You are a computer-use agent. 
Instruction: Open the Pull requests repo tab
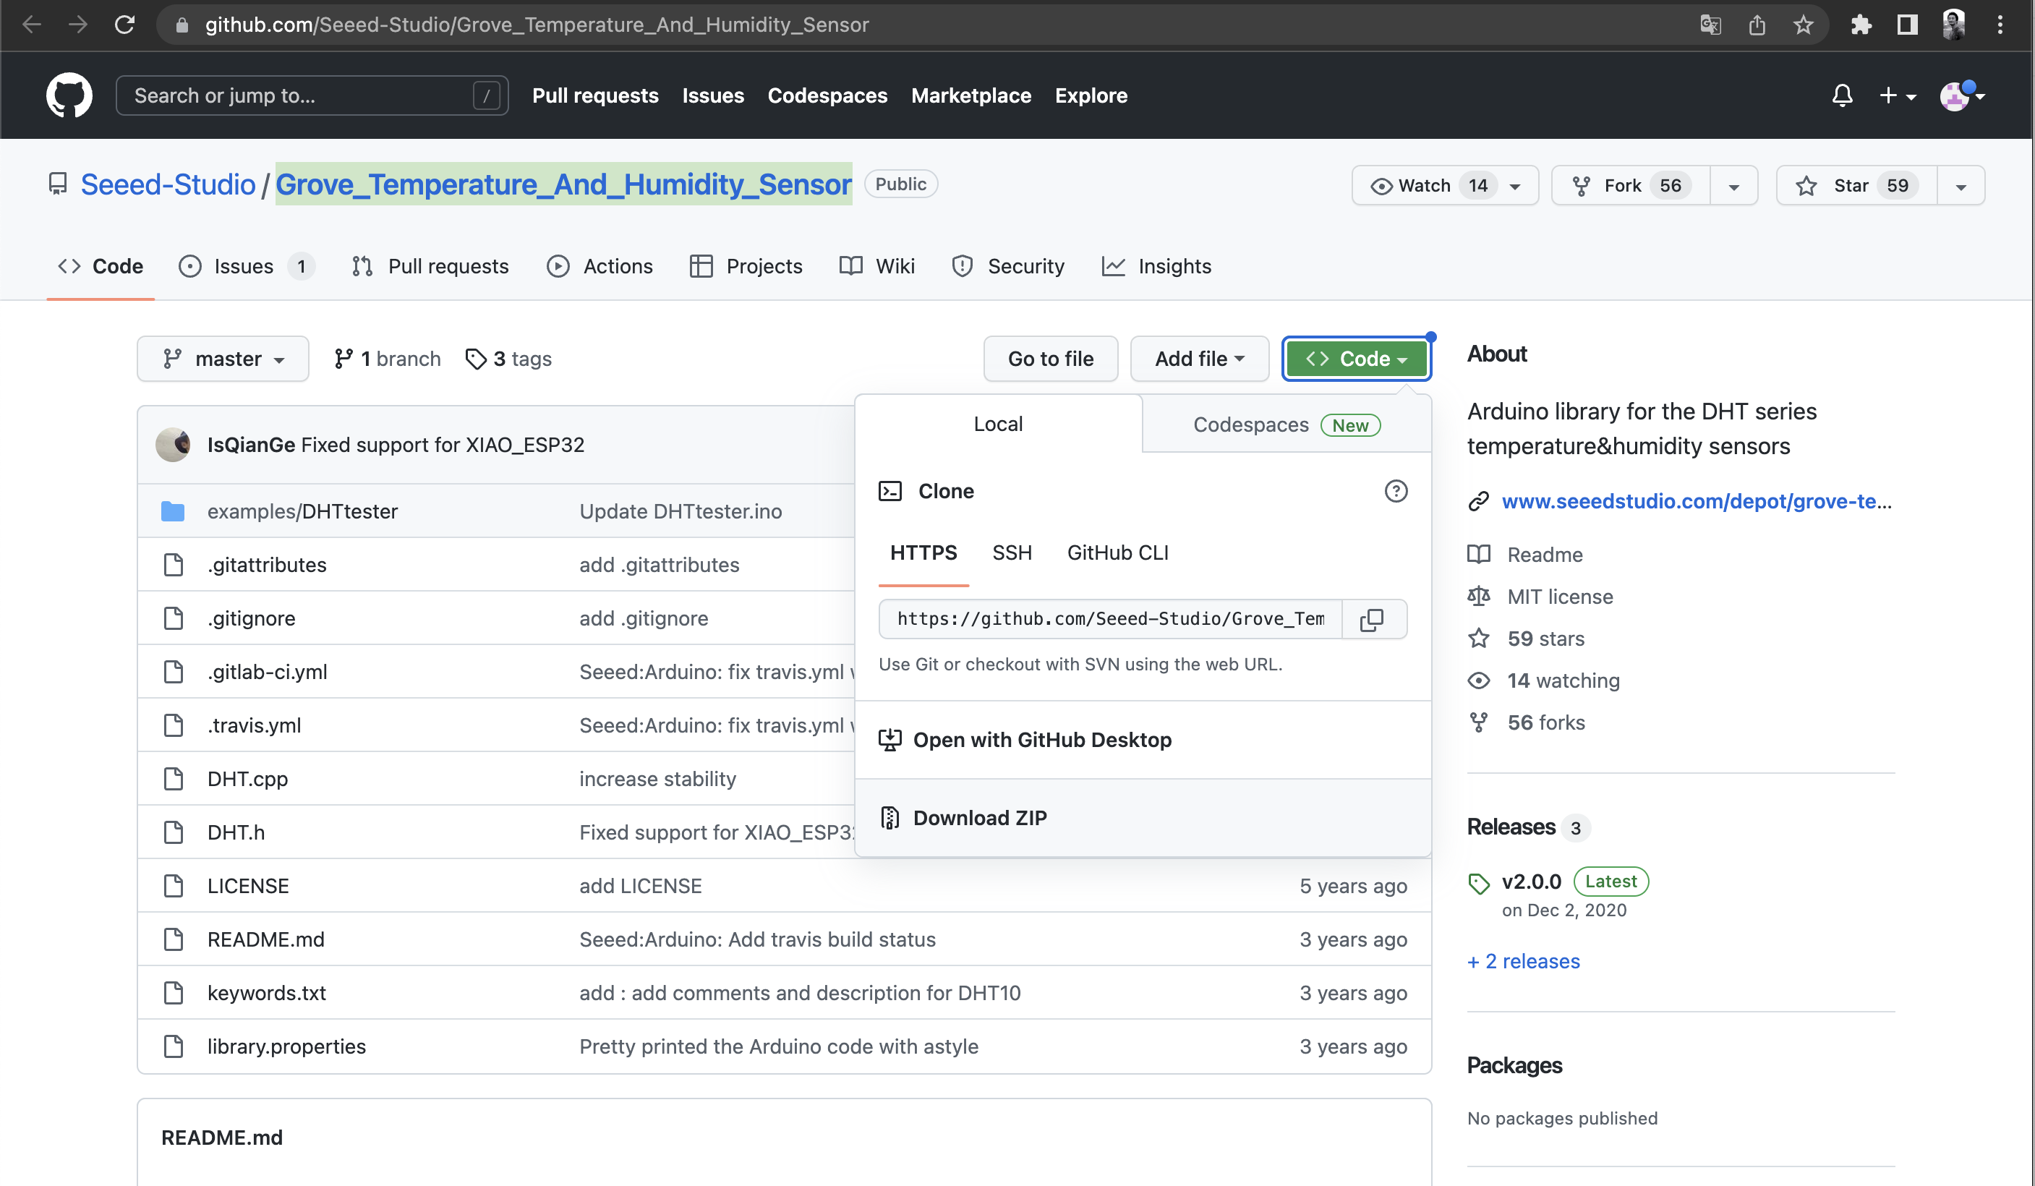pyautogui.click(x=430, y=266)
